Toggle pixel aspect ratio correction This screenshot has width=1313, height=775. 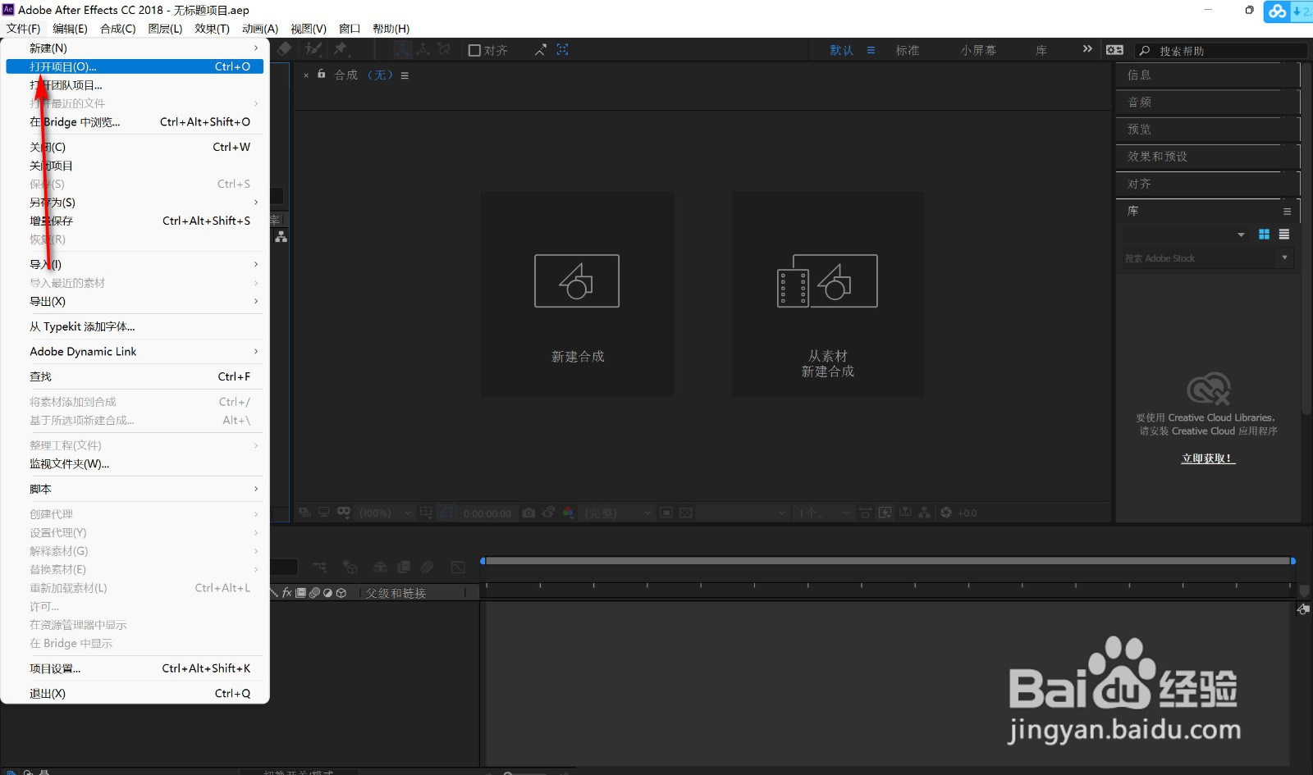[x=864, y=513]
